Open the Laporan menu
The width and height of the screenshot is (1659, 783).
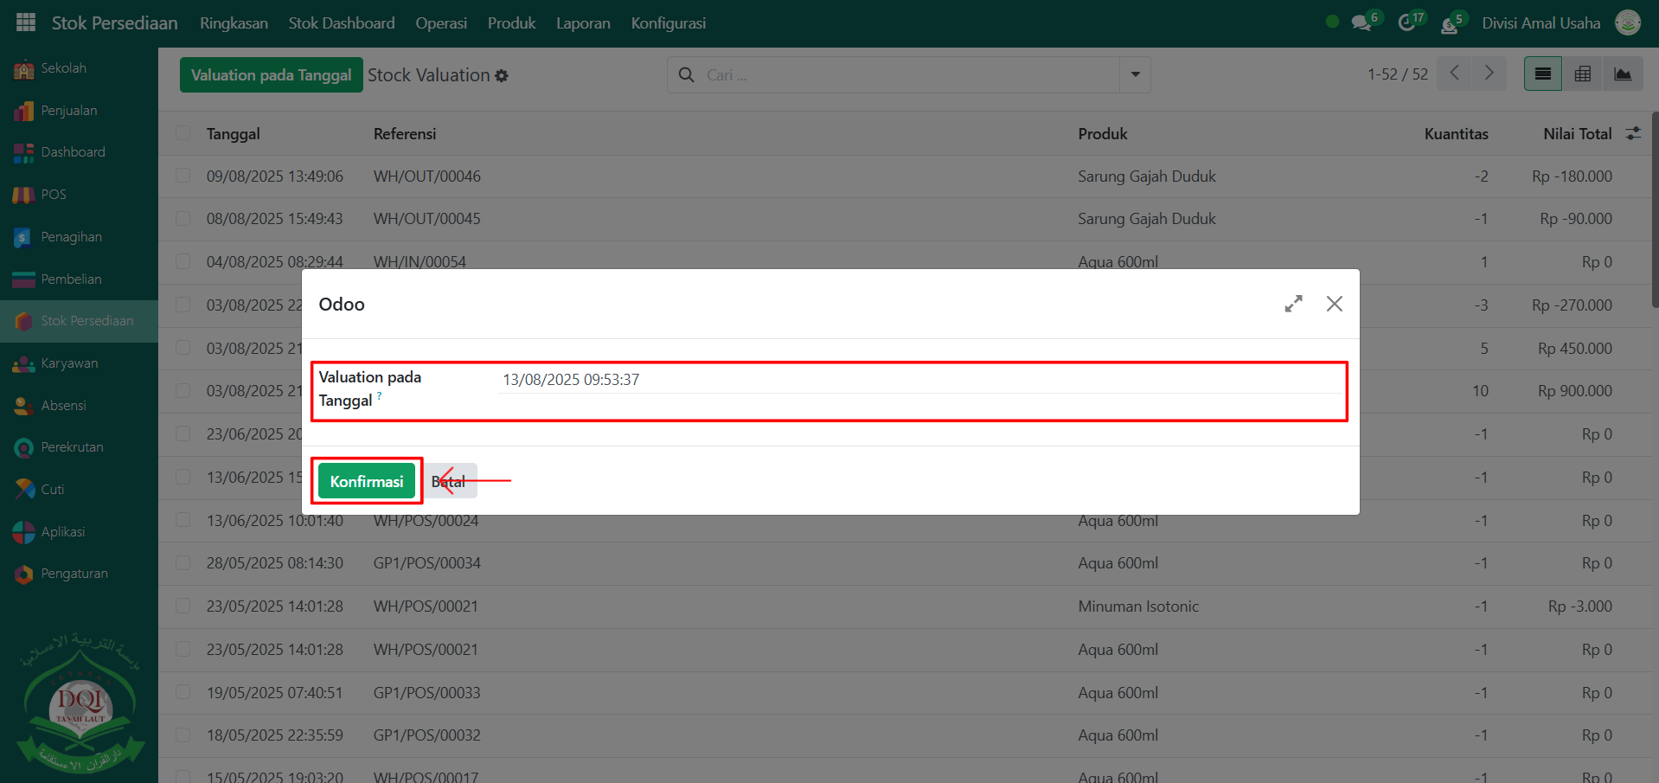(583, 23)
